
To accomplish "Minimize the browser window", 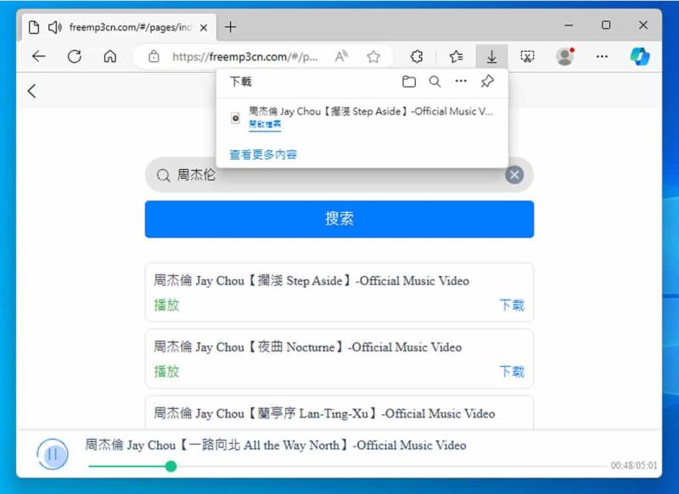I will (x=569, y=25).
